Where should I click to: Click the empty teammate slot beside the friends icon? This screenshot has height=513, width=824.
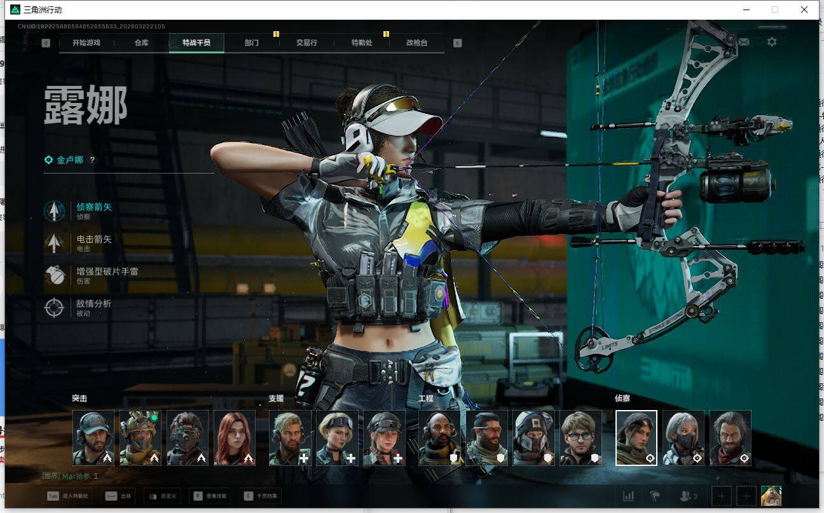click(722, 496)
